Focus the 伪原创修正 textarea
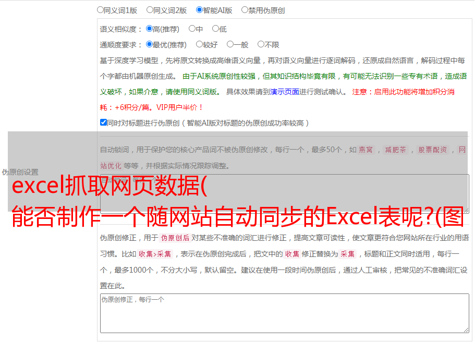Image resolution: width=475 pixels, height=343 pixels. click(x=285, y=313)
